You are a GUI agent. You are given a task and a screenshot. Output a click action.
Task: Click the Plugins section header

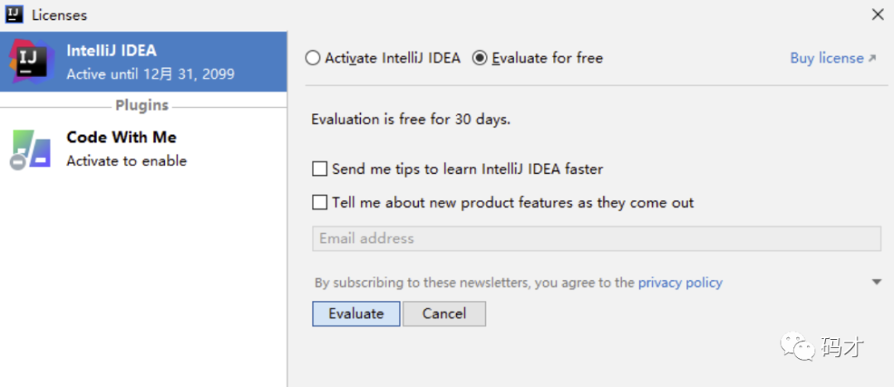pyautogui.click(x=142, y=105)
